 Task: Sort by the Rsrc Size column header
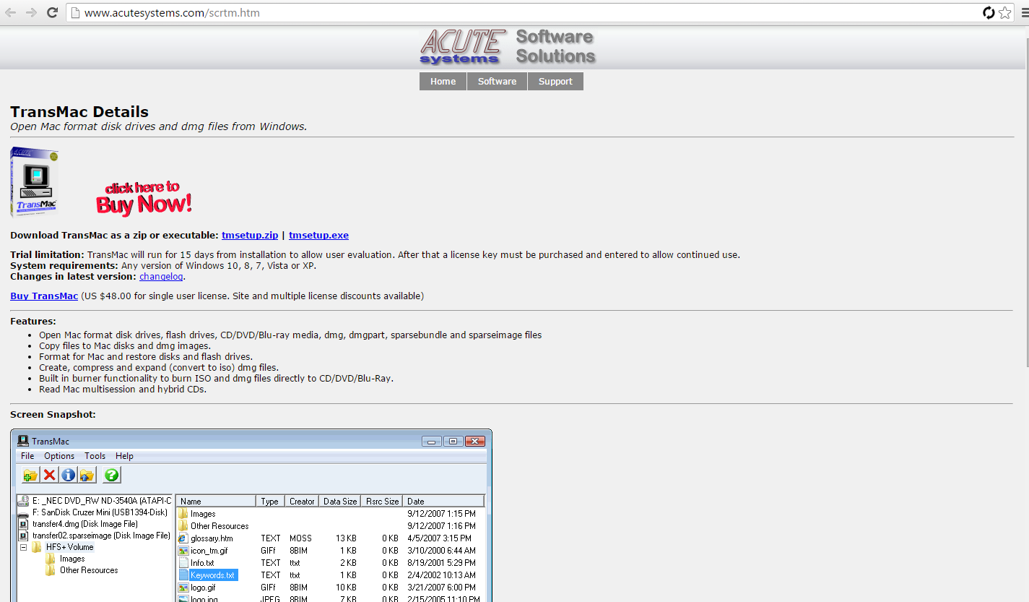click(x=382, y=501)
